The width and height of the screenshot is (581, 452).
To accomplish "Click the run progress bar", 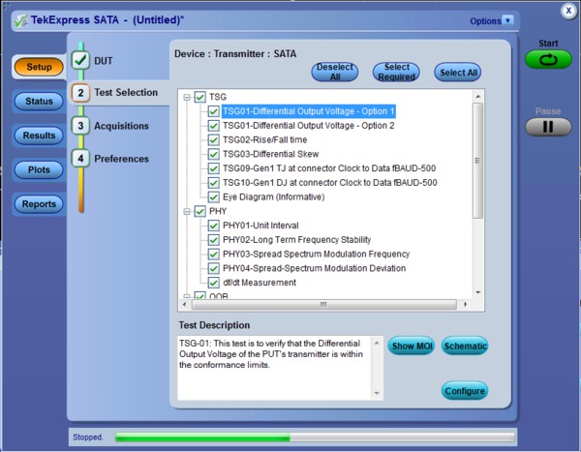I will click(x=315, y=437).
